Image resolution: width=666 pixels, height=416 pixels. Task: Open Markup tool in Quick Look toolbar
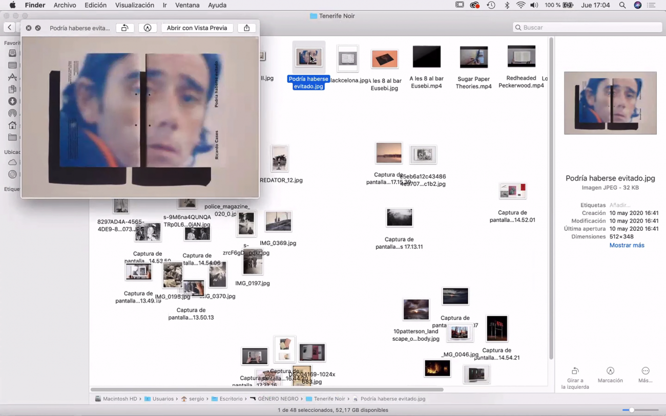148,28
